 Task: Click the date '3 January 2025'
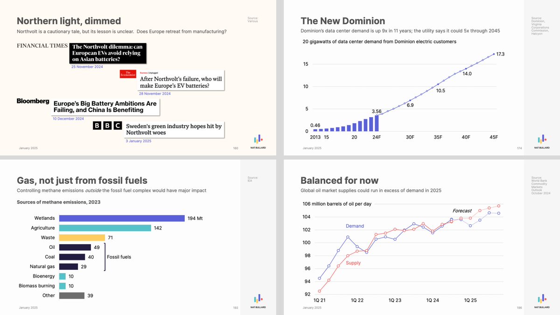click(139, 141)
